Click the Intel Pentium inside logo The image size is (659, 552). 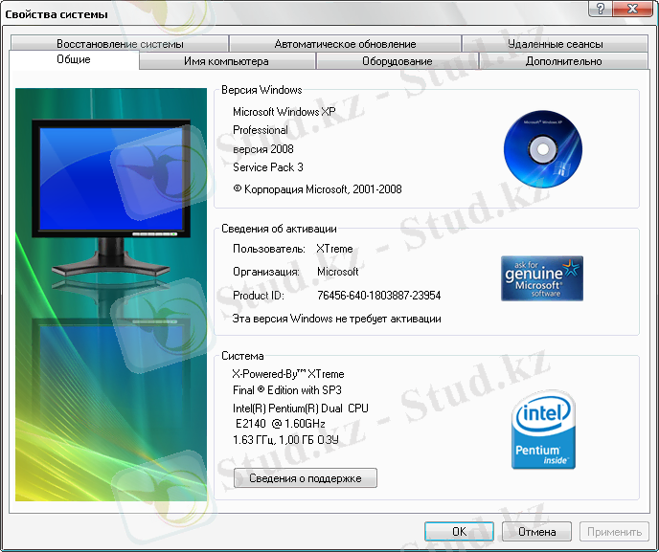pyautogui.click(x=543, y=429)
